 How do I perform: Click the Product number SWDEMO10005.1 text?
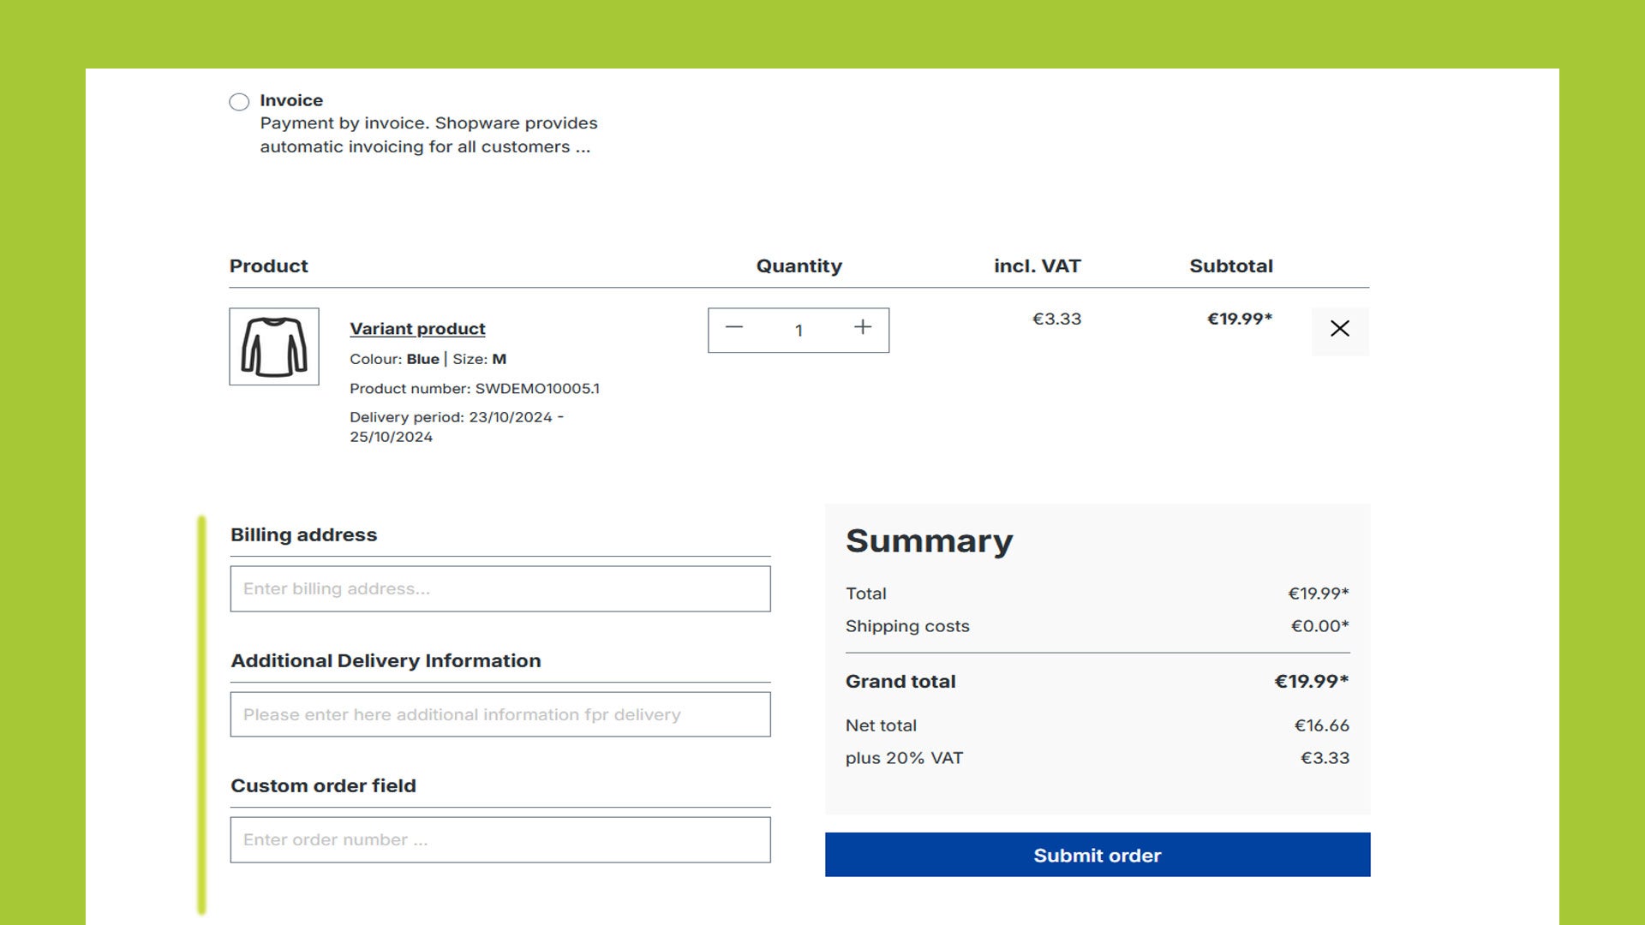pyautogui.click(x=475, y=389)
